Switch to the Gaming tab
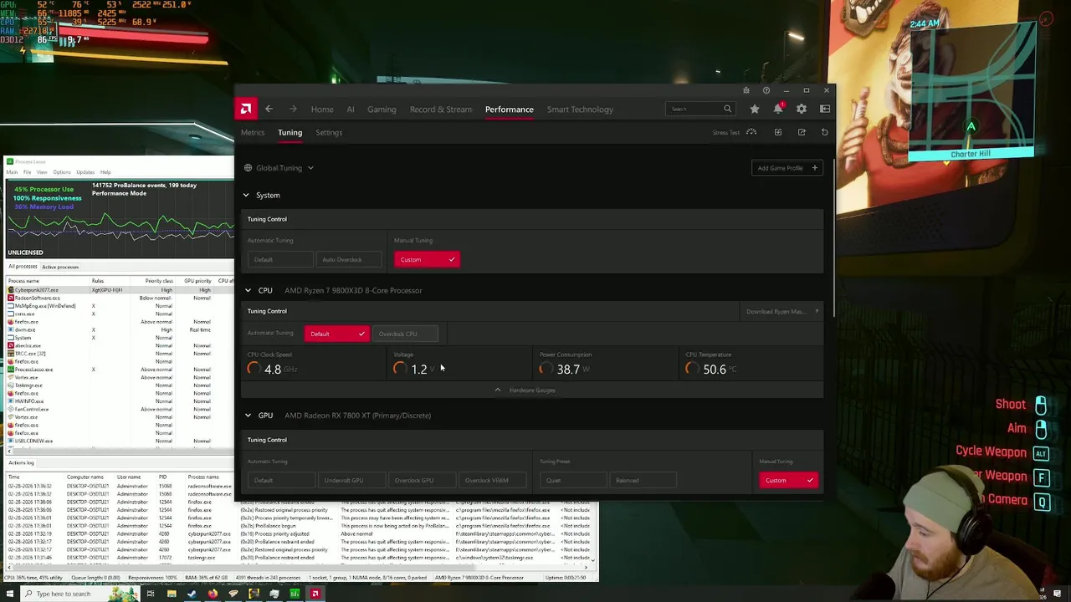Image resolution: width=1071 pixels, height=602 pixels. [382, 110]
